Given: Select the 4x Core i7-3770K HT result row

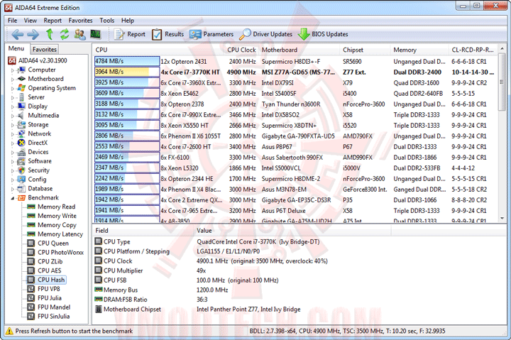Looking at the screenshot, I should tap(295, 72).
